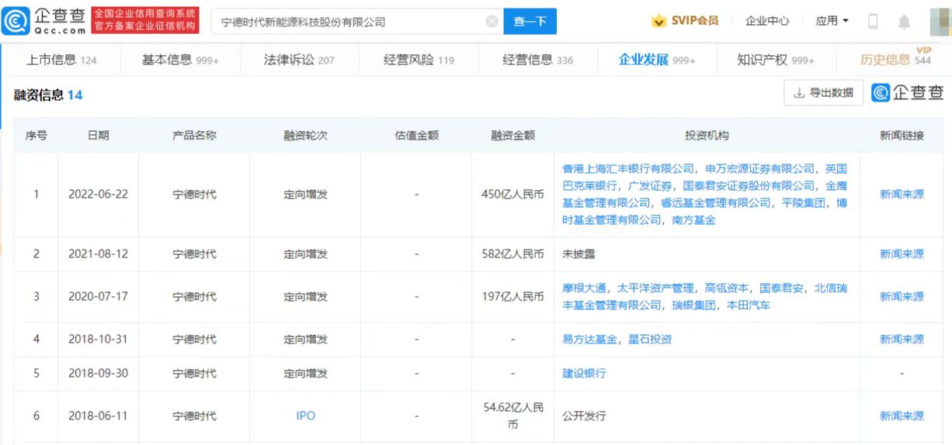Switch to the 企业发展 tab
952x445 pixels.
(x=657, y=60)
